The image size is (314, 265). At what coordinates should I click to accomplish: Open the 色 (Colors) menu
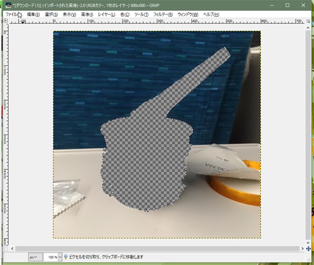point(125,15)
